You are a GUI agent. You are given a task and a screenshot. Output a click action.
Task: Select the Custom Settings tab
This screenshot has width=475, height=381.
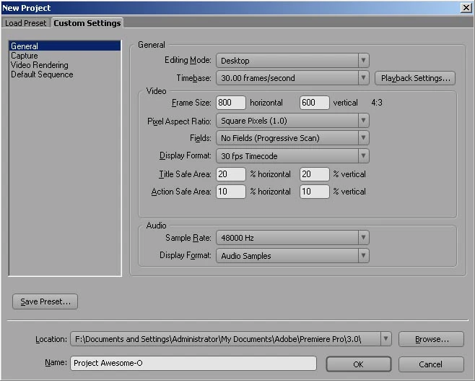(x=87, y=23)
